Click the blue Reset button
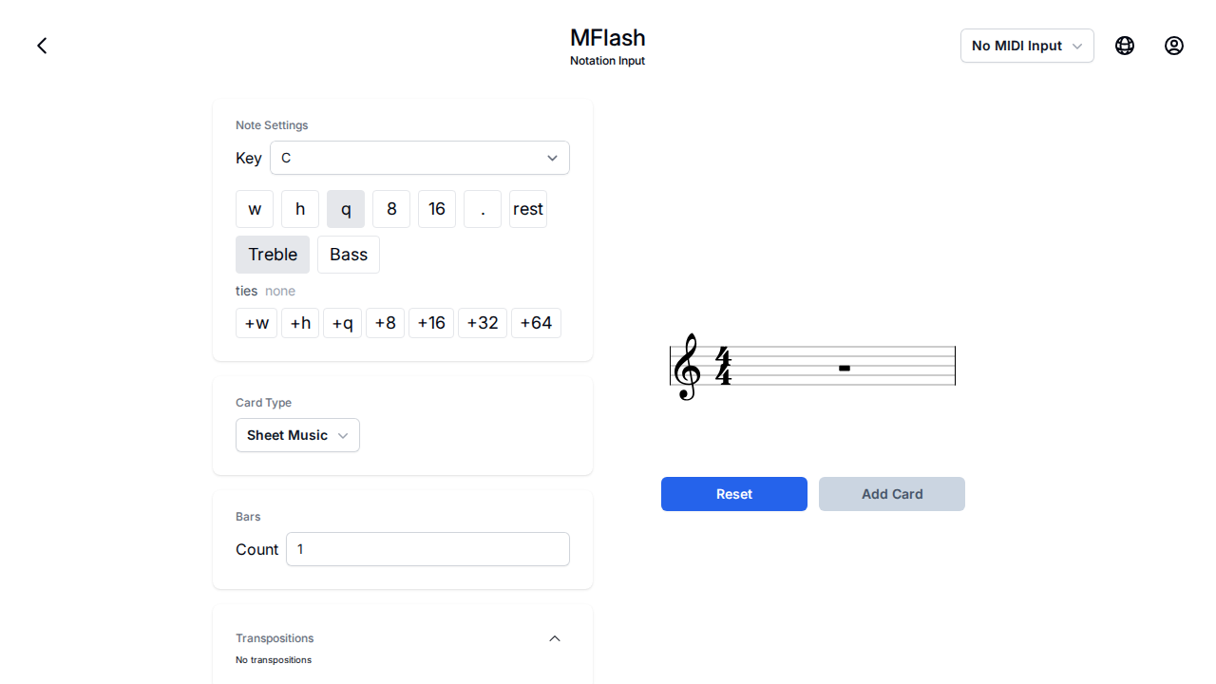The height and width of the screenshot is (684, 1216). point(734,494)
